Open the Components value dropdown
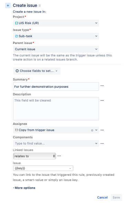The width and height of the screenshot is (130, 203). 56,143
